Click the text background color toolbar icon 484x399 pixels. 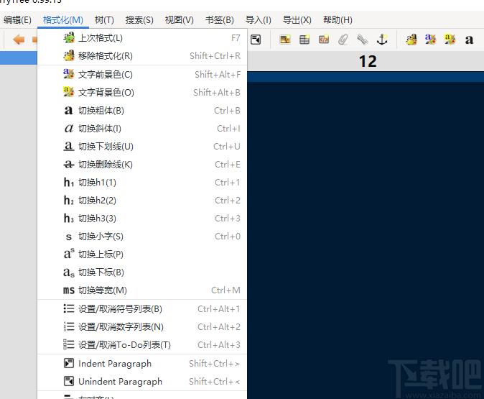pyautogui.click(x=450, y=40)
